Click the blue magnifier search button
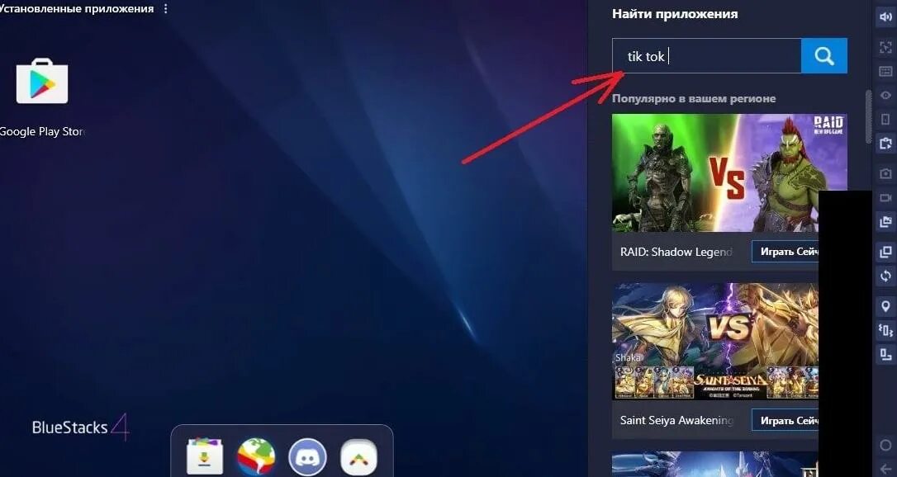This screenshot has height=477, width=897. click(823, 56)
